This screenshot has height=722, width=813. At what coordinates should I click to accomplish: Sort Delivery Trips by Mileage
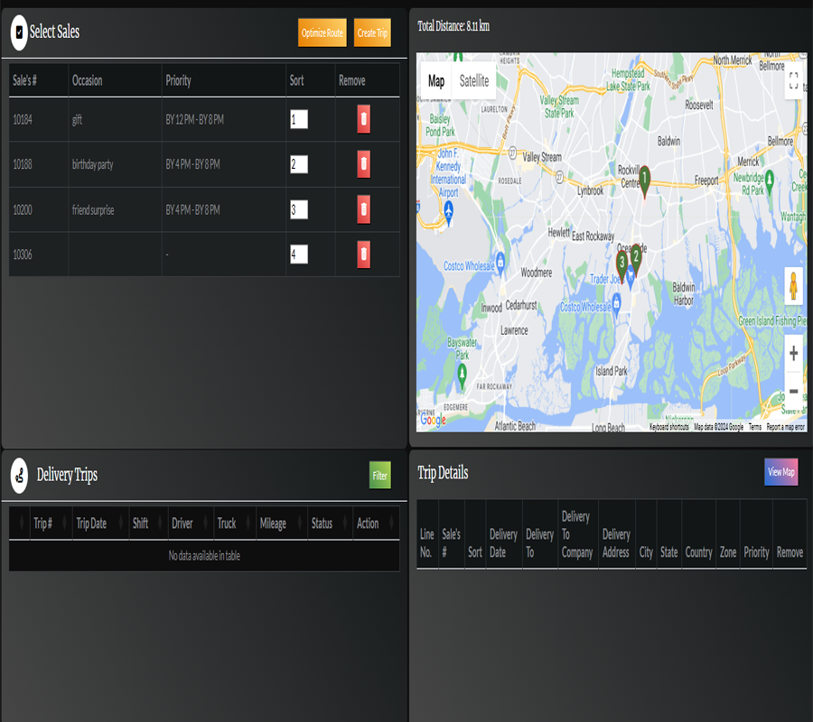[x=282, y=523]
